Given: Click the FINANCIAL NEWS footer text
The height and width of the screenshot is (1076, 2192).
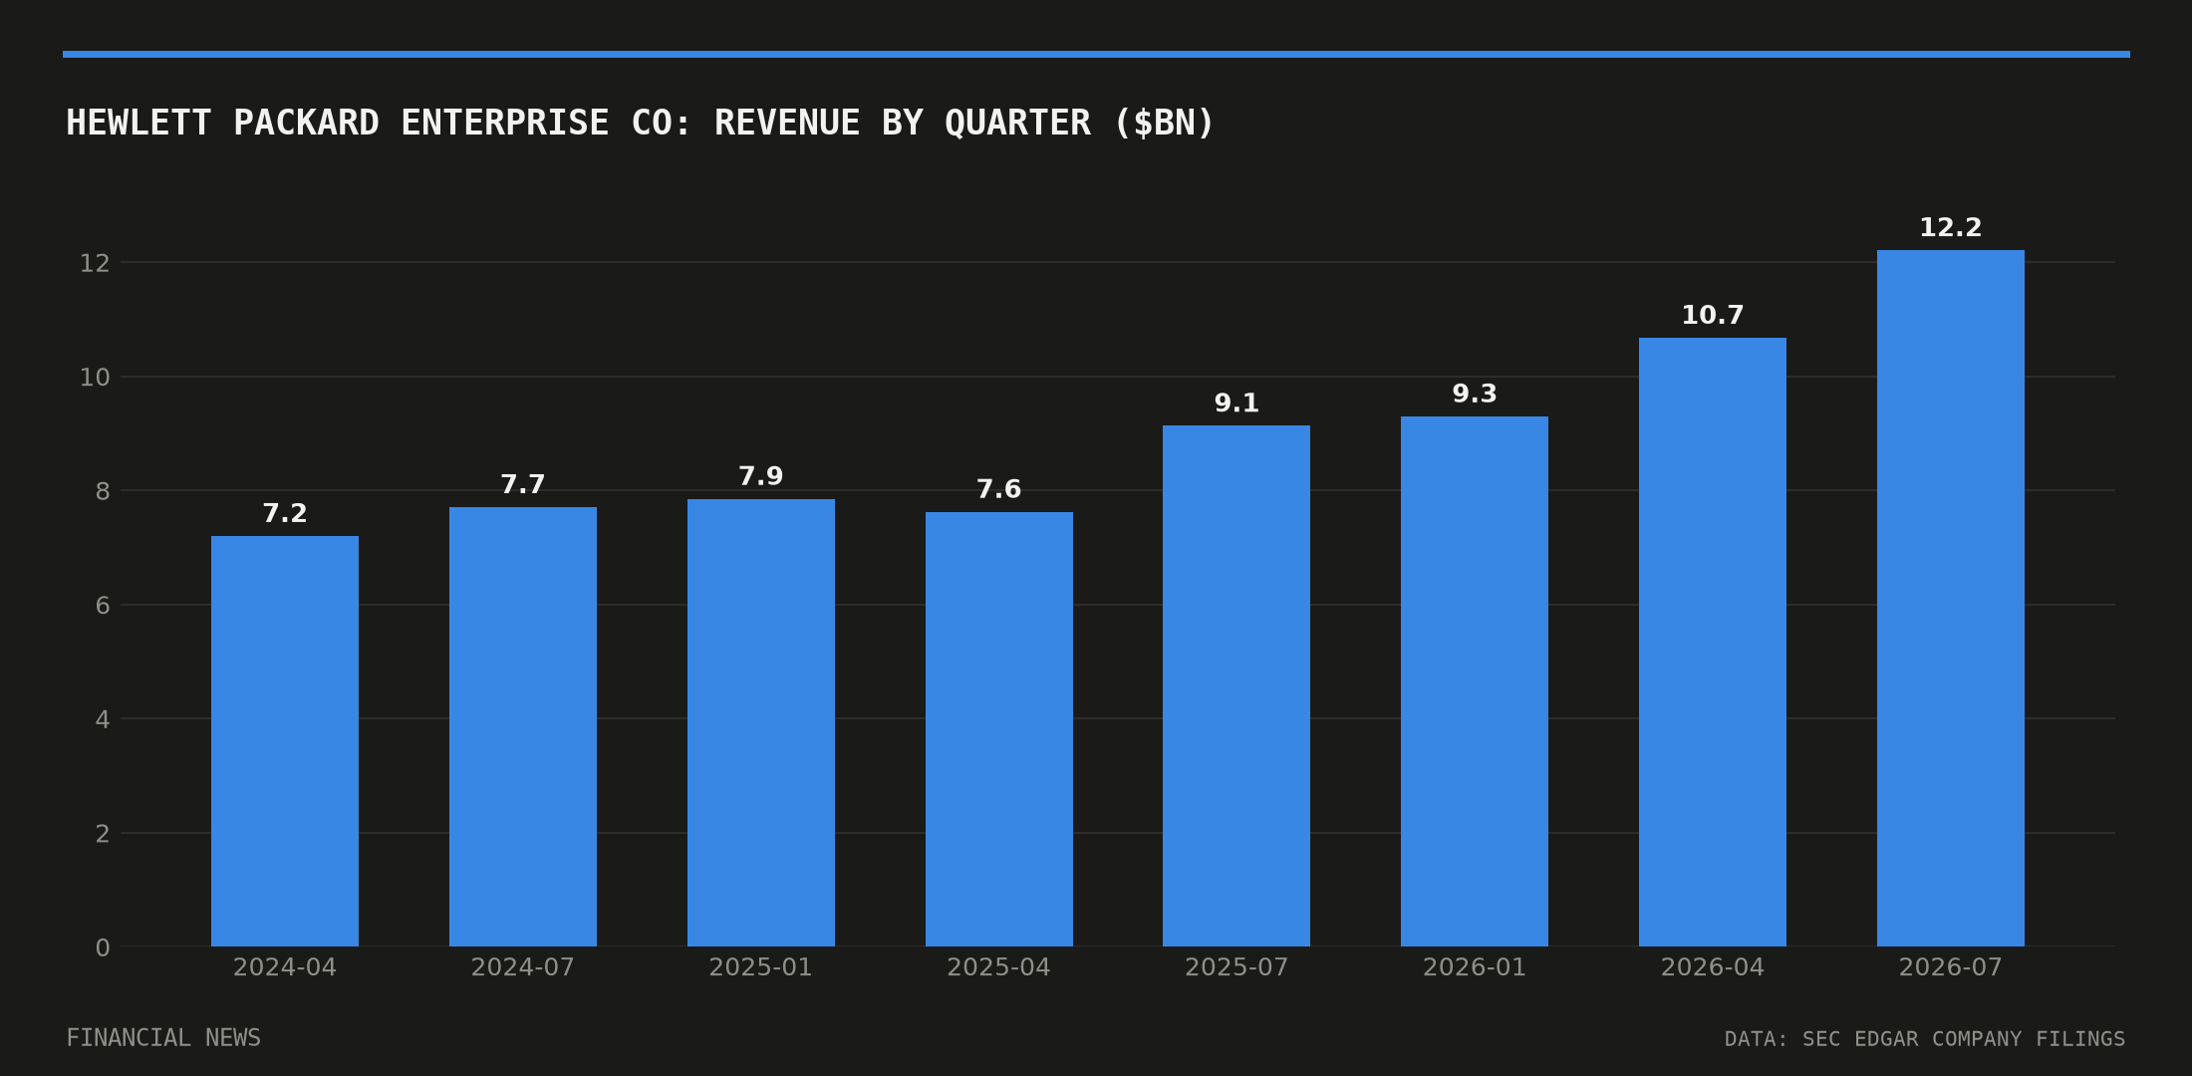Looking at the screenshot, I should click(163, 1038).
